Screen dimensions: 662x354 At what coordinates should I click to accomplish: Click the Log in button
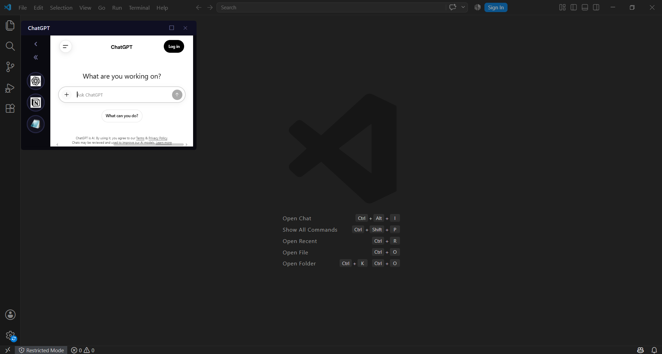click(174, 47)
